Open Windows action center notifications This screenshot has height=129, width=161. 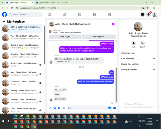[157, 121]
